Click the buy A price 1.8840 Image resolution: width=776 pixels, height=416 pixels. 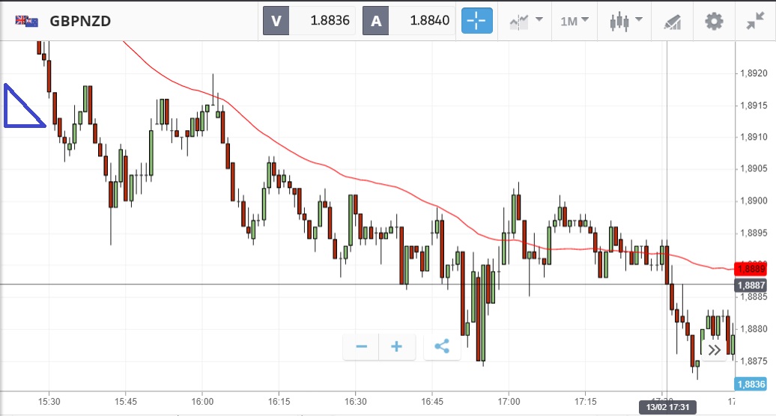pyautogui.click(x=408, y=20)
